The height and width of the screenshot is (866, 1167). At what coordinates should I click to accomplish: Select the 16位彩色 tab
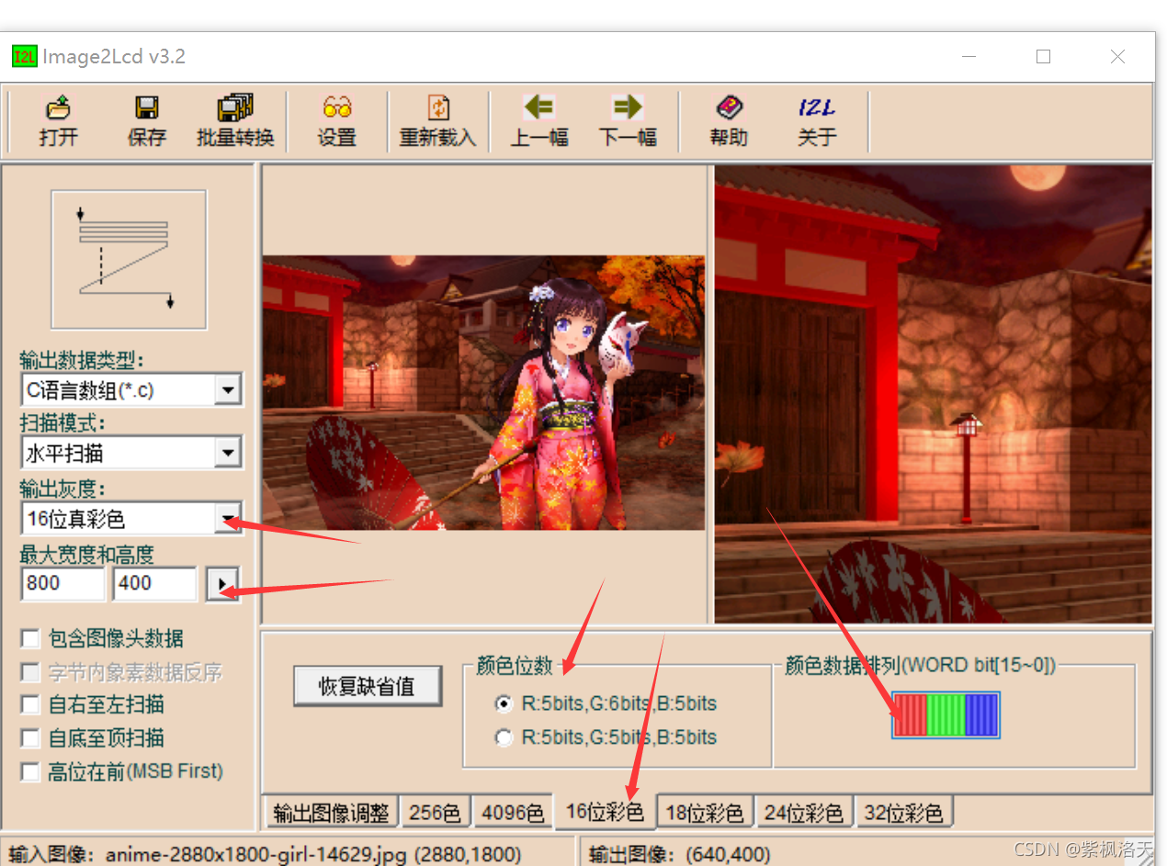tap(606, 812)
